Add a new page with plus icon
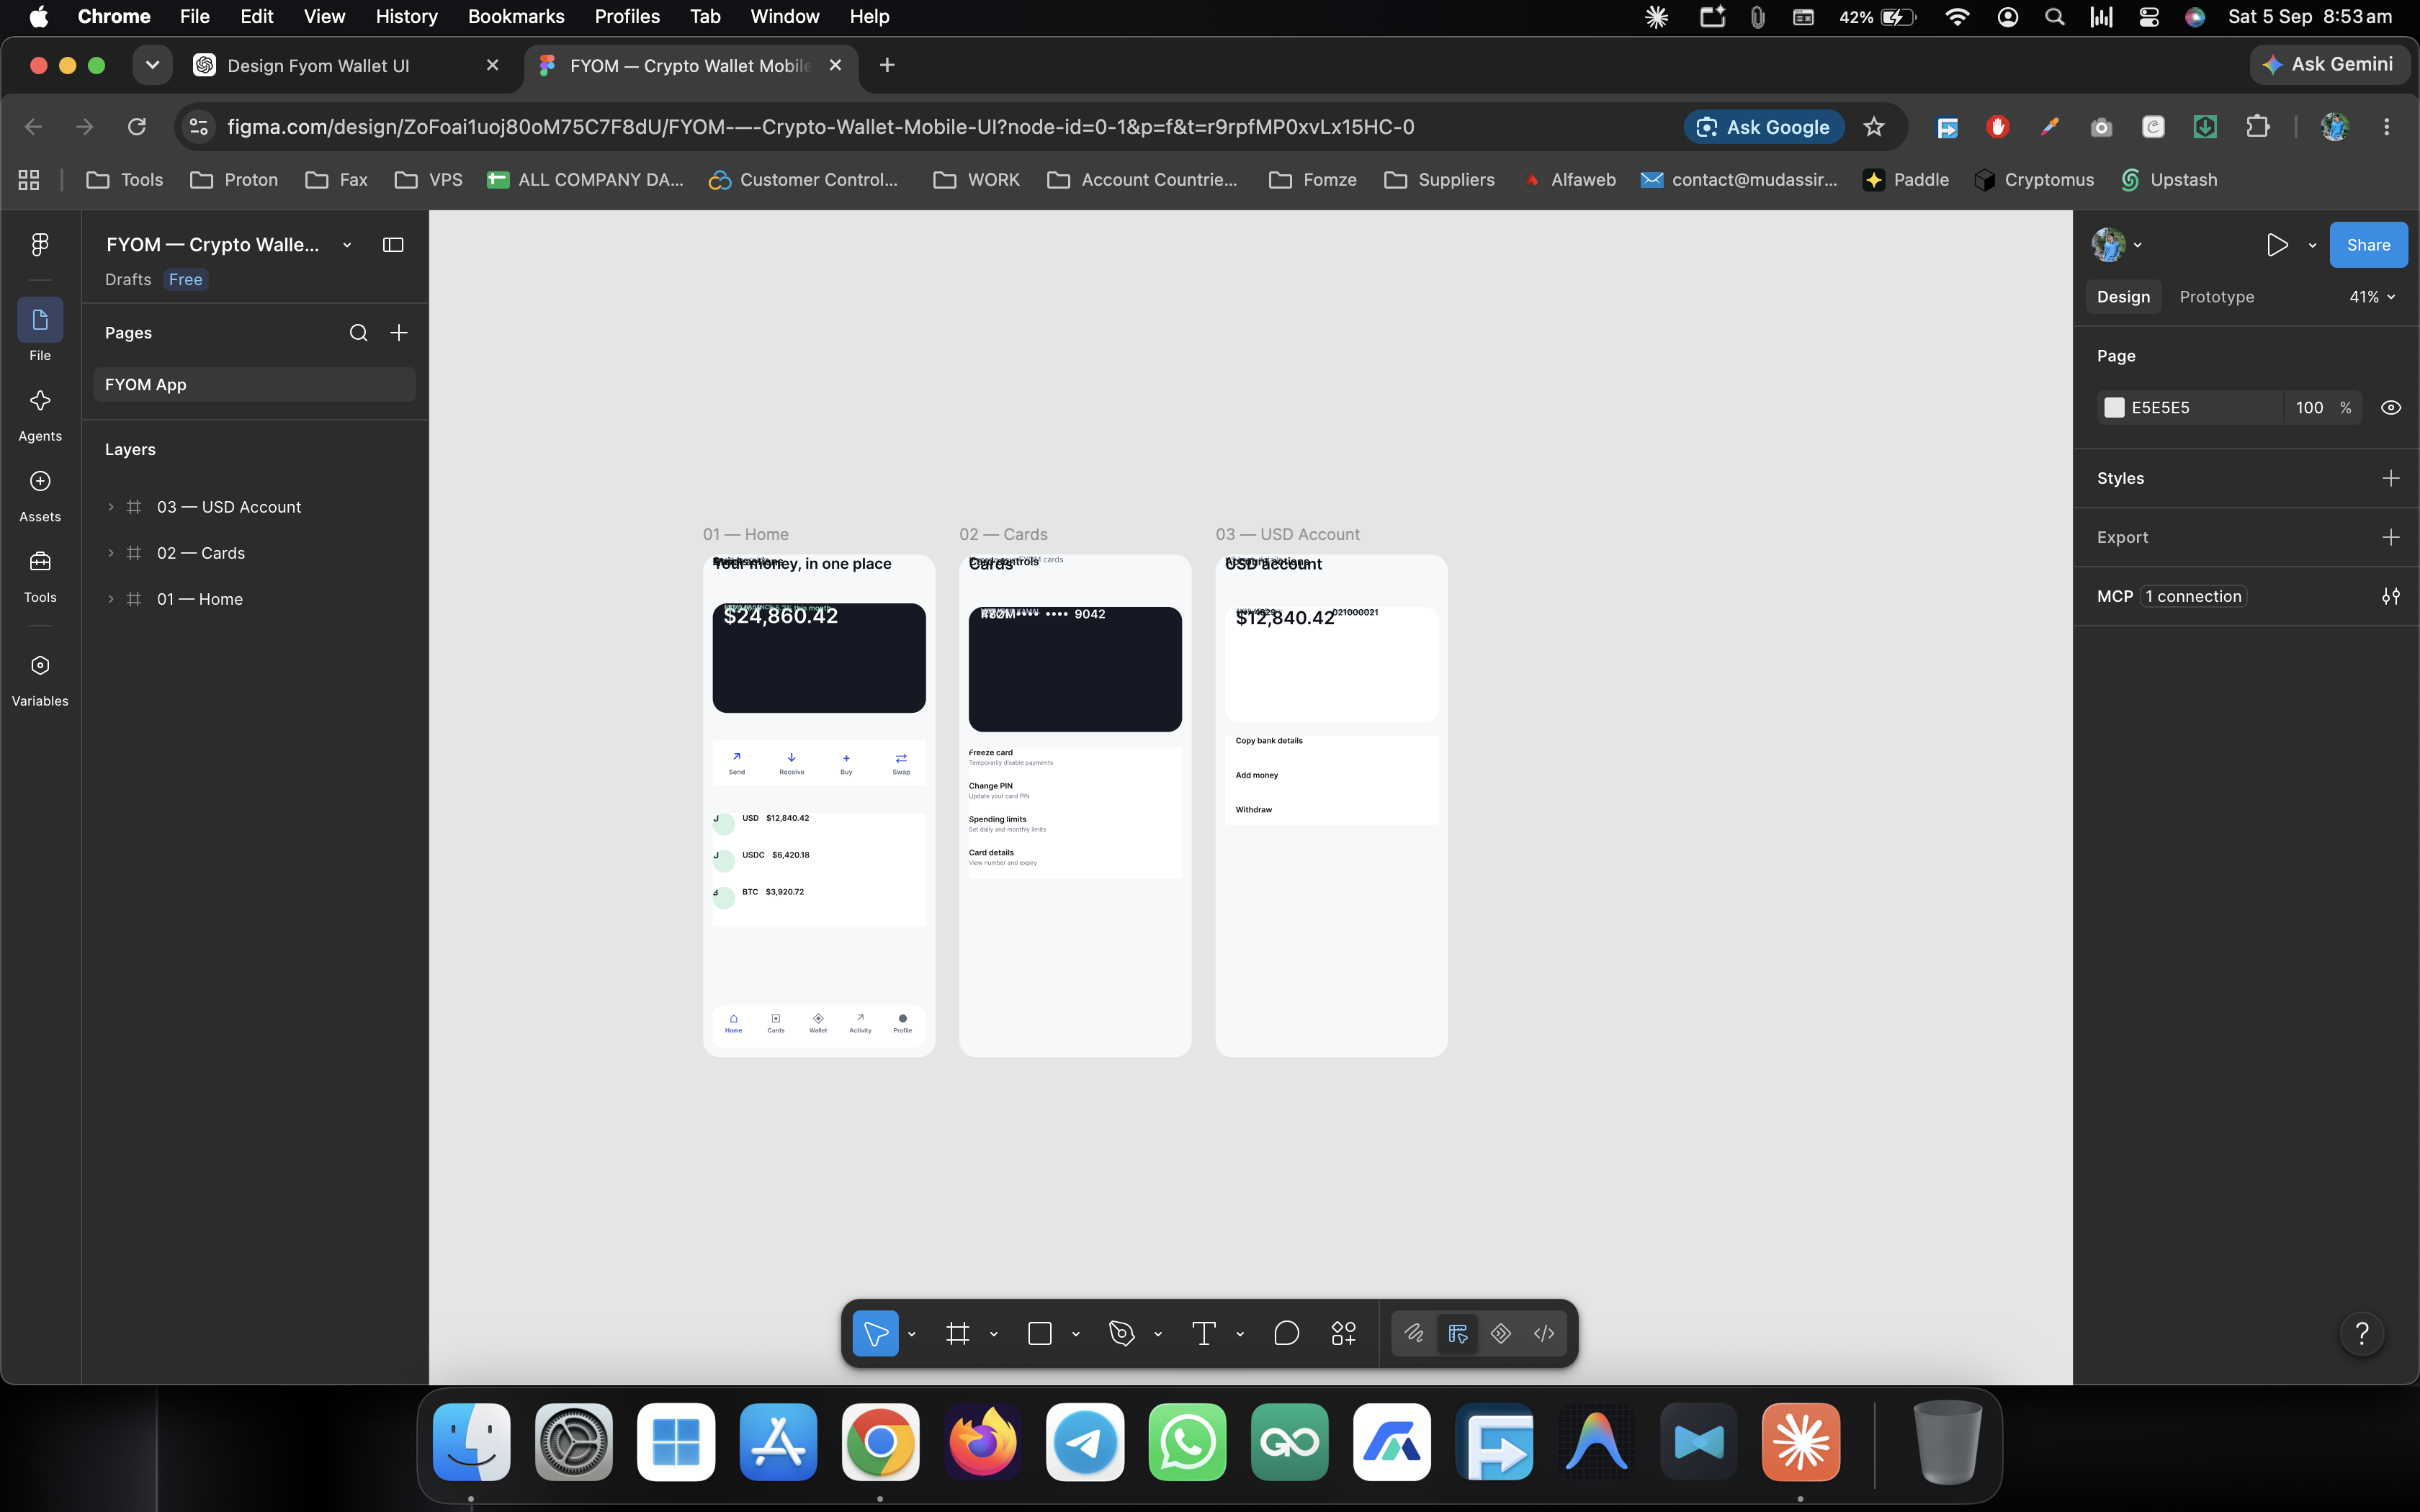 tap(399, 333)
